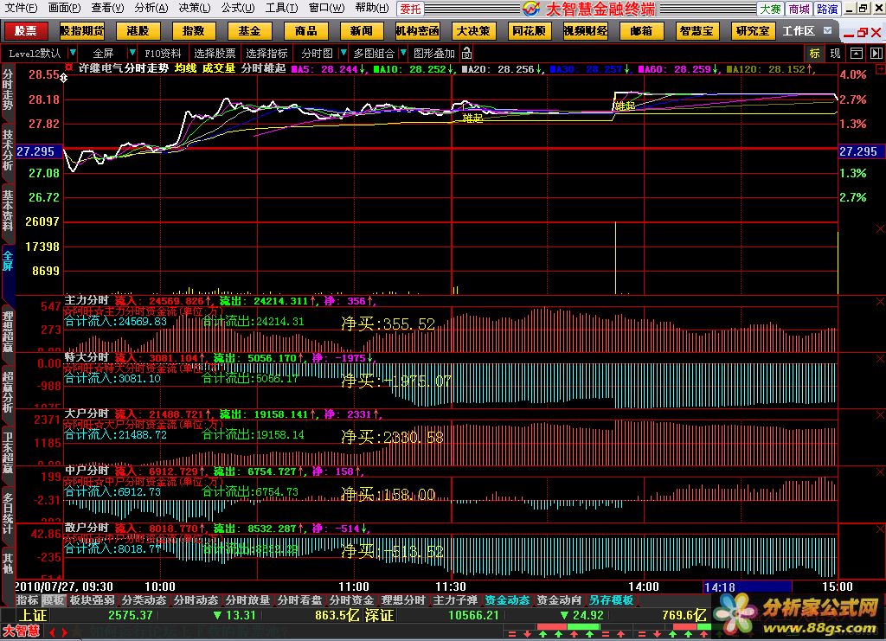Screen dimensions: 886x641
Task: Close the 中户分时 indicator panel
Action: point(880,472)
